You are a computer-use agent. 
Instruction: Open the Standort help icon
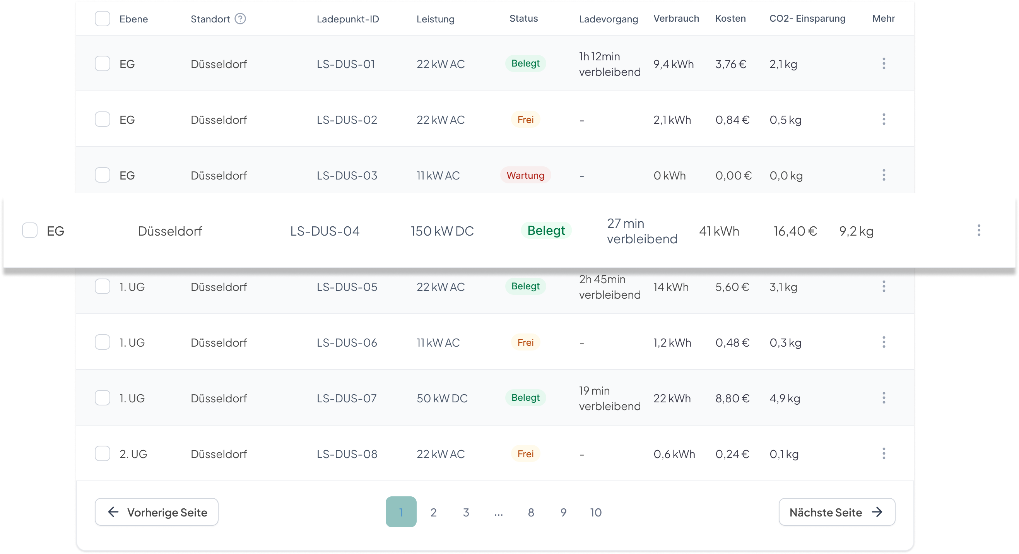tap(241, 19)
